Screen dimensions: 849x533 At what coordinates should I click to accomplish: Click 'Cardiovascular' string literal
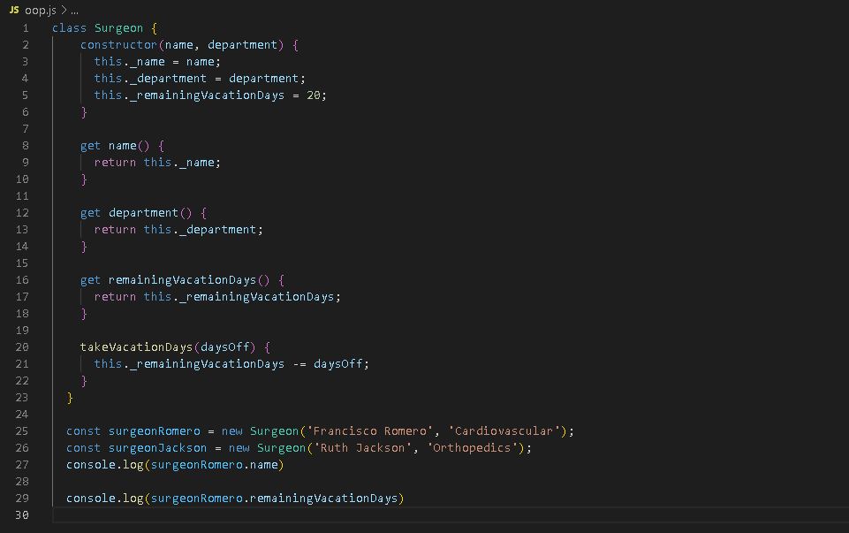click(504, 431)
